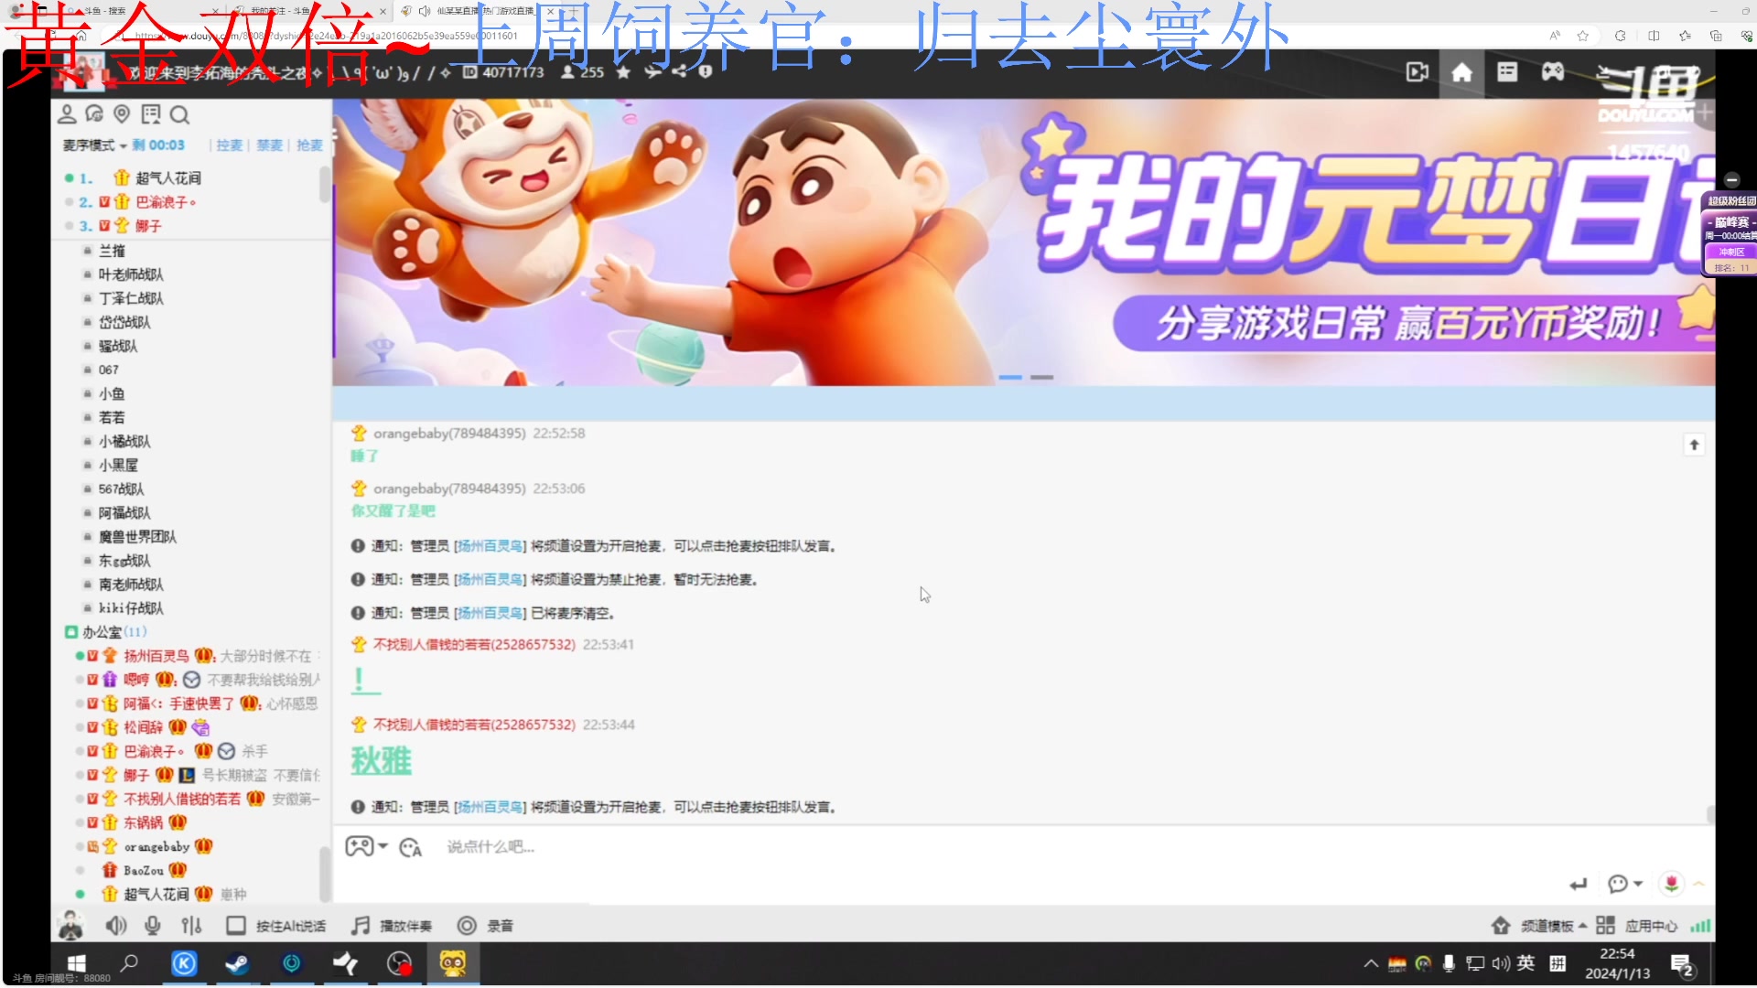Select user orangebaby in office list

pos(156,846)
